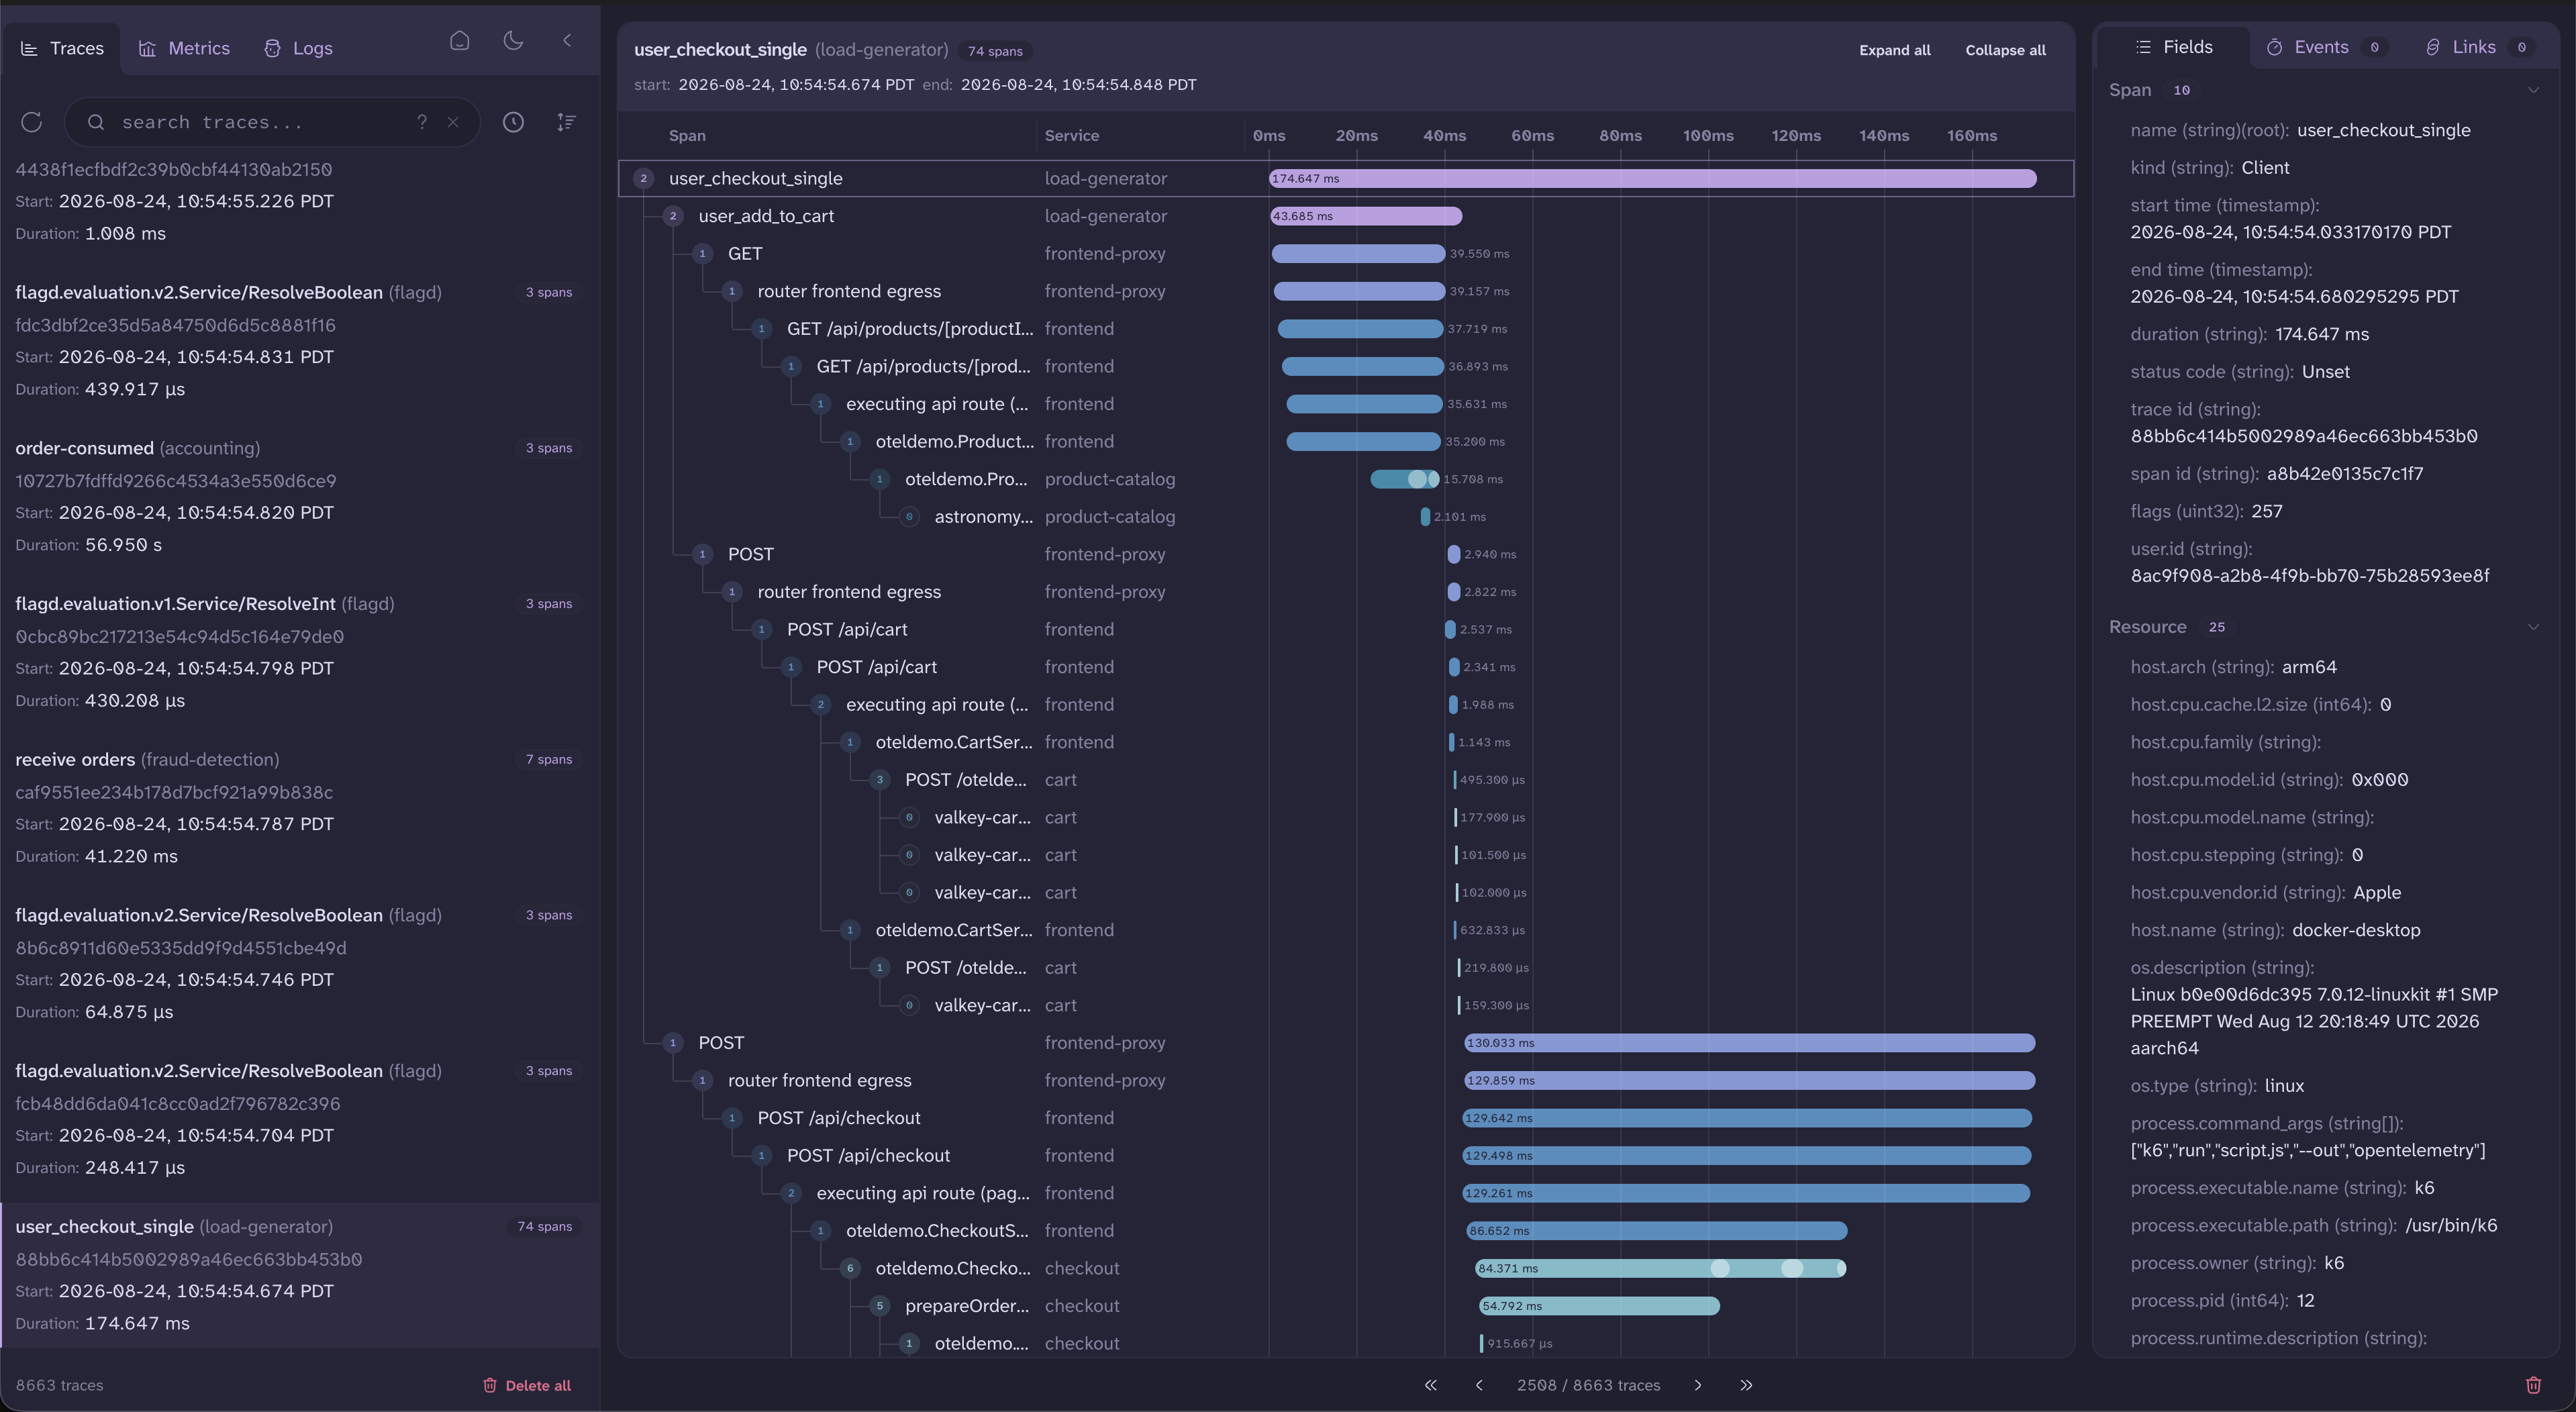Click the Span column header
The image size is (2576, 1412).
point(687,135)
